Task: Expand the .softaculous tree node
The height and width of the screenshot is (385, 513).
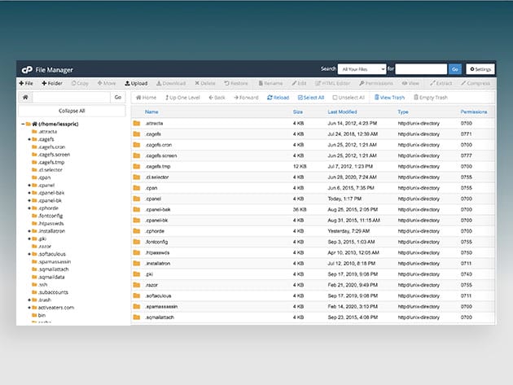Action: (29, 254)
